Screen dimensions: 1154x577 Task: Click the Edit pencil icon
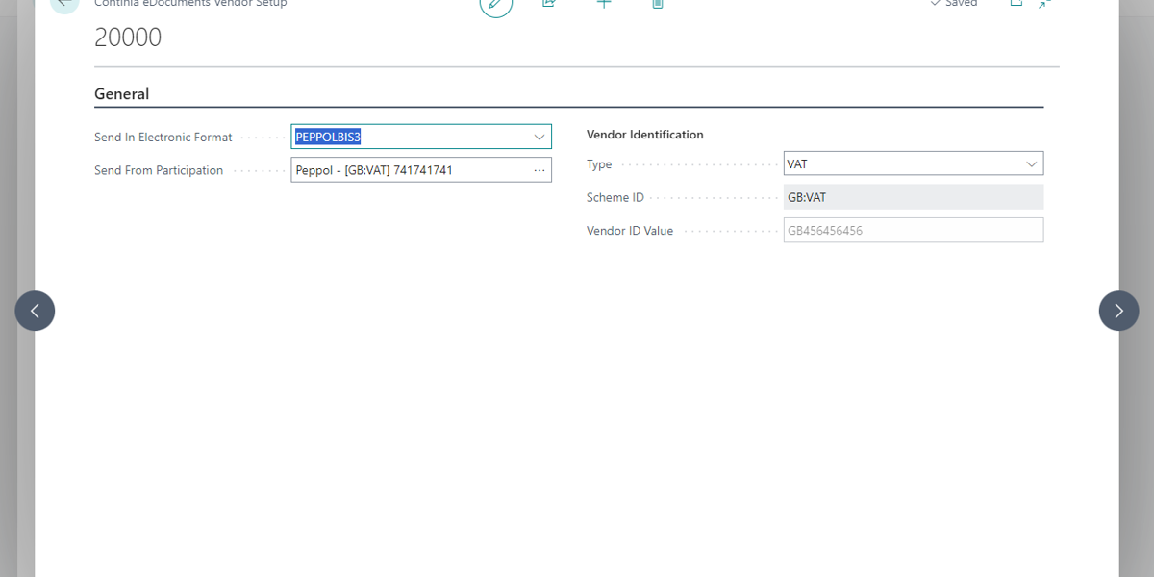click(495, 4)
